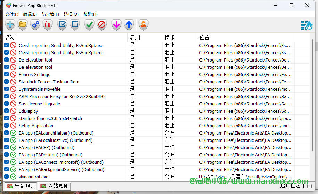Move item up with blue arrow icon
Viewport: 318px width, 194px height.
pyautogui.click(x=129, y=25)
